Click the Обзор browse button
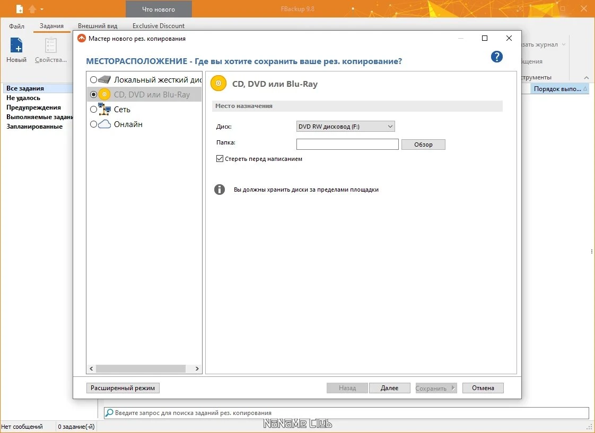595x433 pixels. [x=423, y=145]
